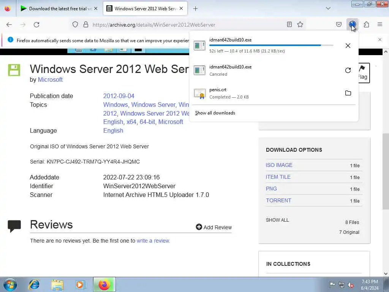Open the Windows Server topic link
Viewport: 389px width, 292px height.
click(x=153, y=105)
